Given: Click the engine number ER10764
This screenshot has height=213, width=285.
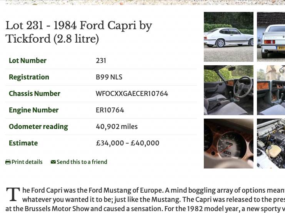Looking at the screenshot, I should click(110, 110).
